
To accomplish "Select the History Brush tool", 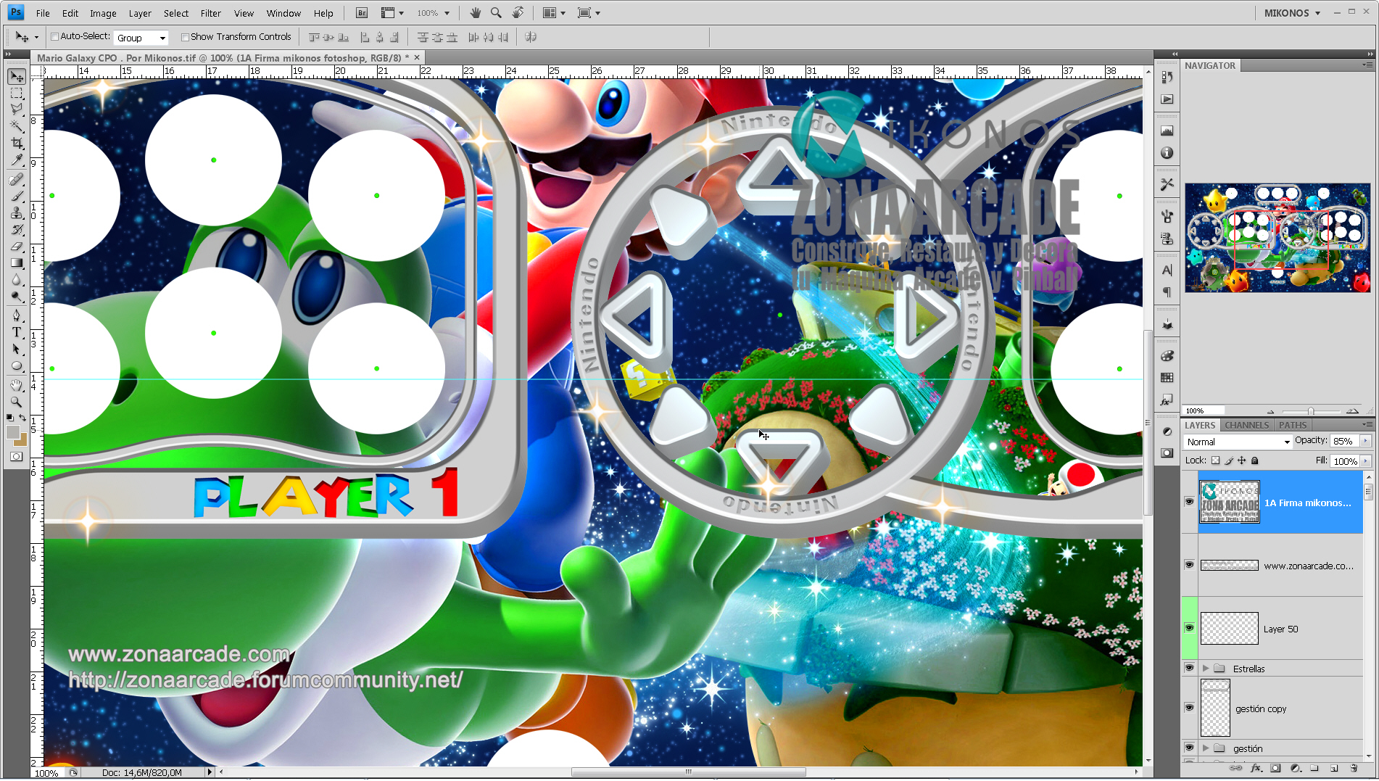I will coord(17,229).
